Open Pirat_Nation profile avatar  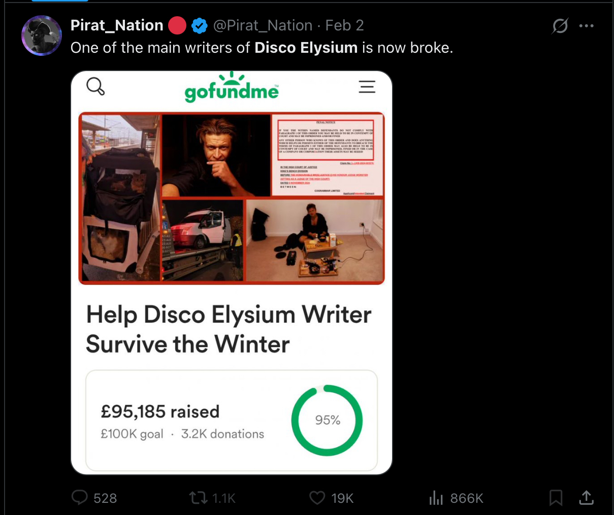pos(42,36)
